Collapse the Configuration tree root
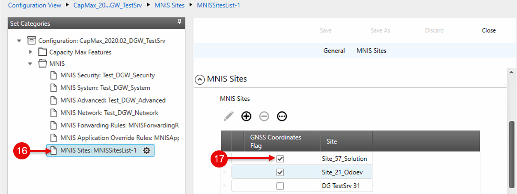This screenshot has width=517, height=194. tap(19, 41)
